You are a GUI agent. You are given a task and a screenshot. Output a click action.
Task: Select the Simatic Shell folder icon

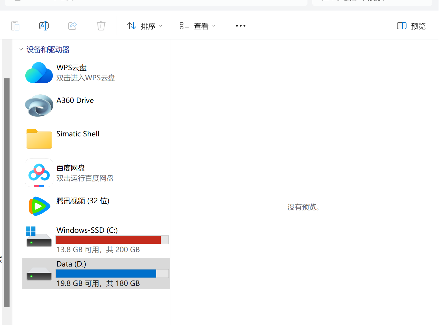click(x=39, y=139)
